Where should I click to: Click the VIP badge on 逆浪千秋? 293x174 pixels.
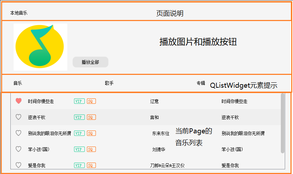pyautogui.click(x=79, y=117)
